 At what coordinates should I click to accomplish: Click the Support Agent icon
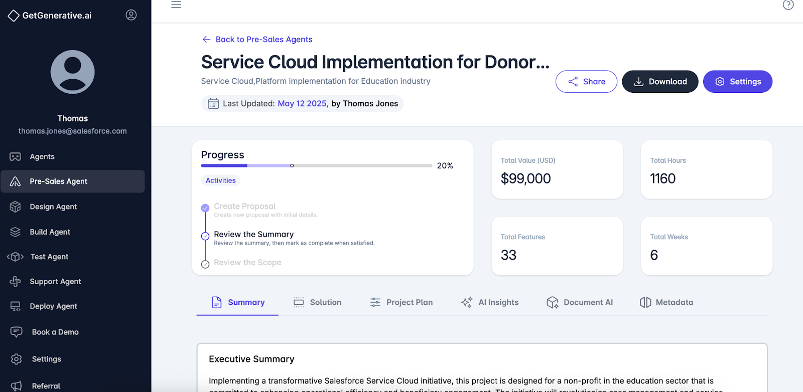(16, 282)
